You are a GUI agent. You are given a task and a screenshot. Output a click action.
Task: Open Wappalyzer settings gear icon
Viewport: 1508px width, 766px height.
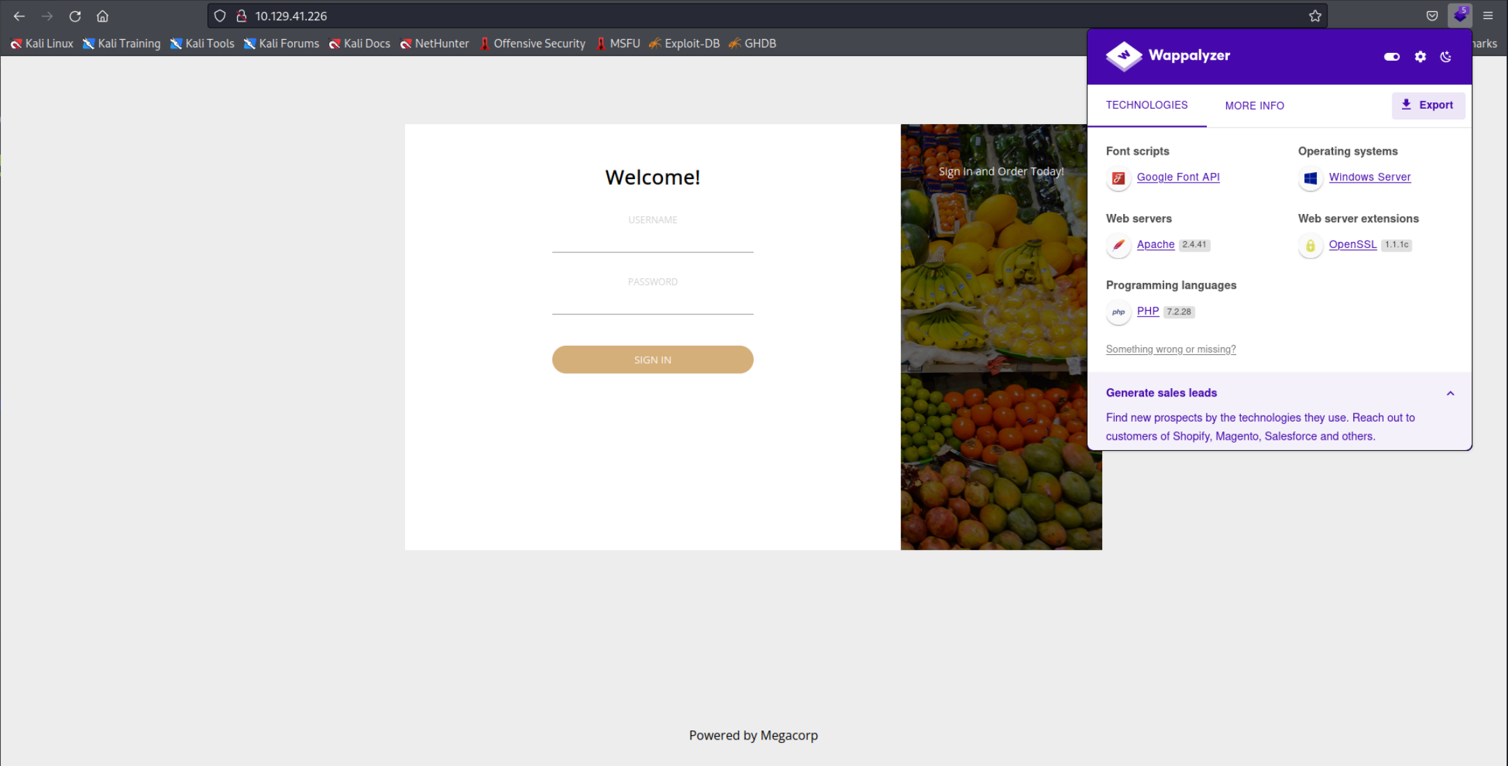(x=1420, y=56)
